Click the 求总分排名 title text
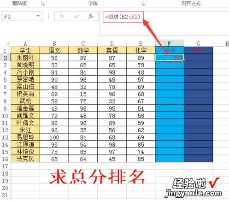229x201 pixels. [x=97, y=177]
